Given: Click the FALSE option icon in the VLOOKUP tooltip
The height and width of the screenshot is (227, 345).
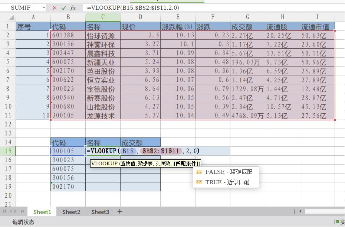Looking at the screenshot, I should pyautogui.click(x=199, y=172).
